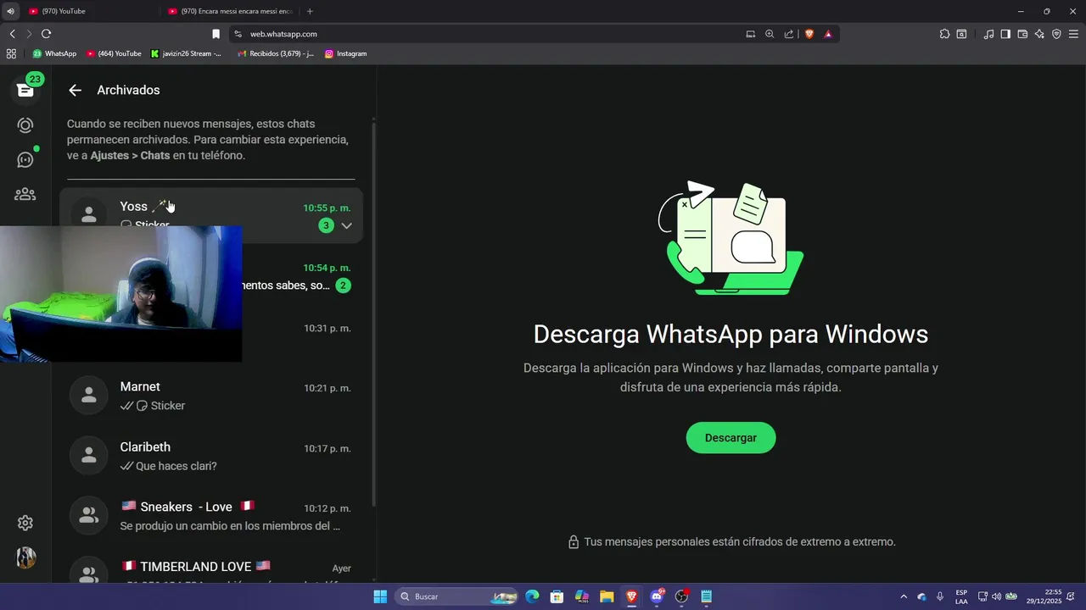Open the TIMBERLAND LOVE group chat
The image size is (1086, 610).
tap(211, 567)
